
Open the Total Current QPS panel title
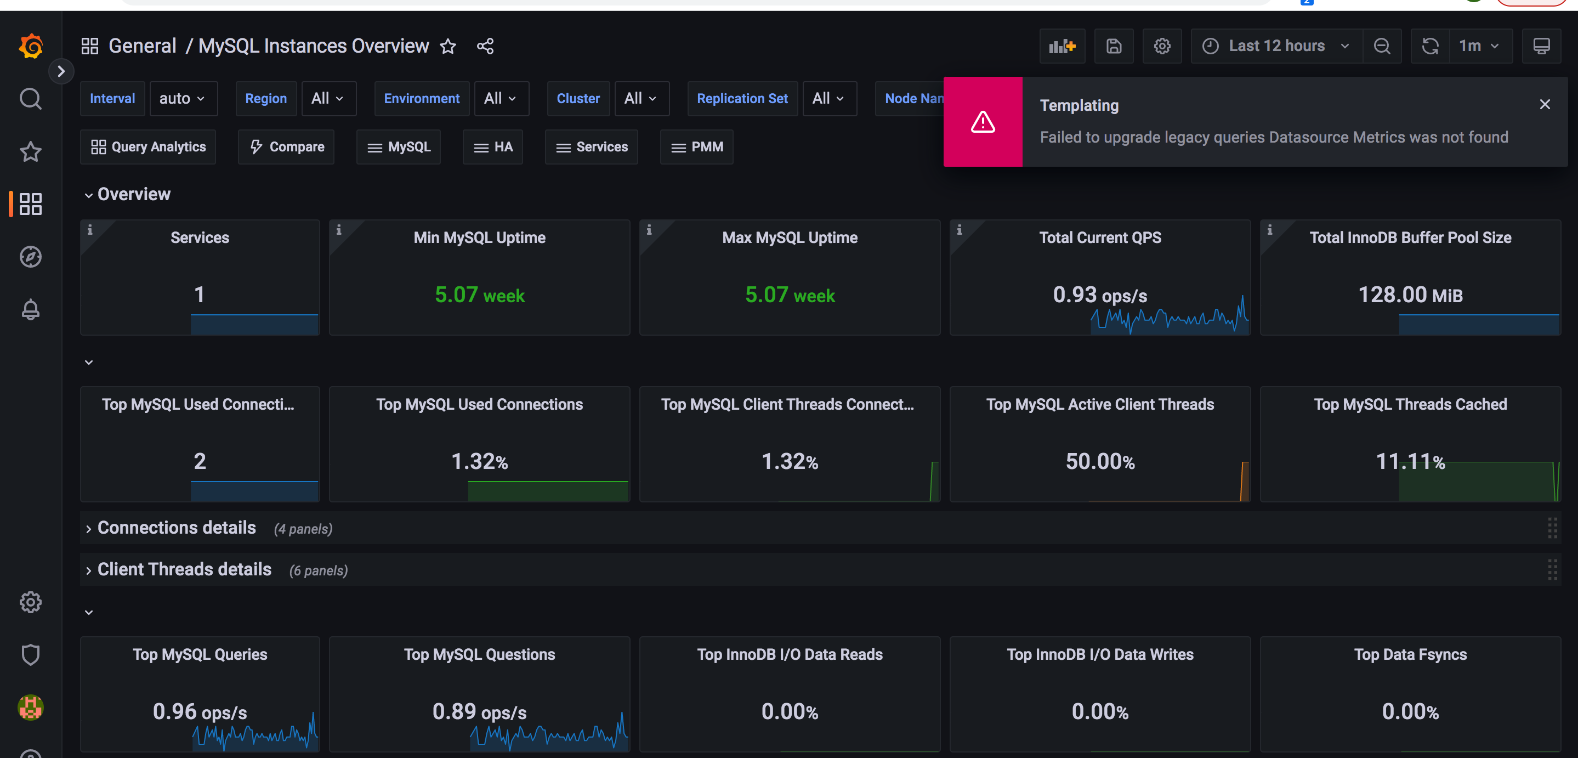tap(1100, 237)
